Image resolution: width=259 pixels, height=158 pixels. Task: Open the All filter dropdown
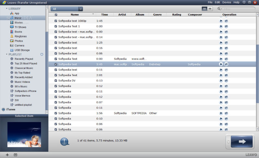(67, 9)
